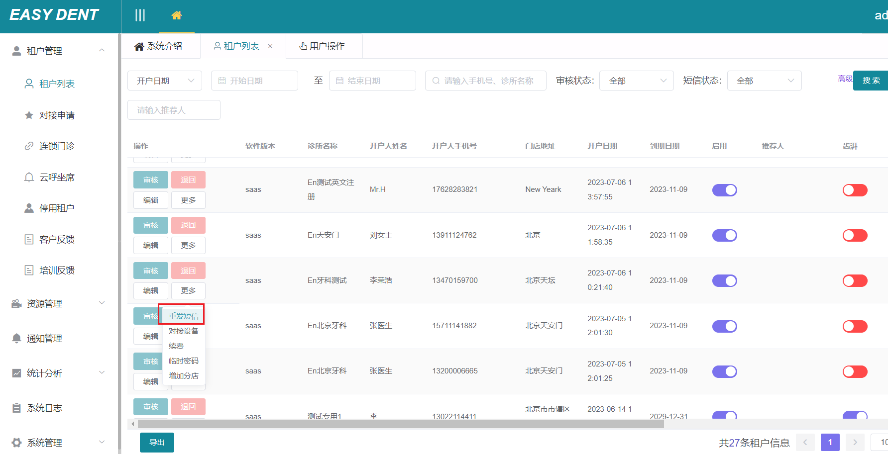This screenshot has height=454, width=888.
Task: Click the user icon beside 租户列表 in sidebar
Action: [x=29, y=84]
